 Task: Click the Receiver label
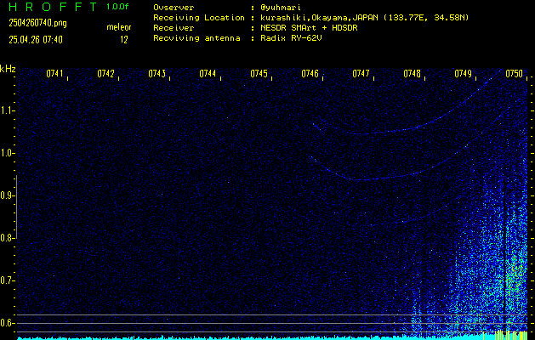point(174,28)
